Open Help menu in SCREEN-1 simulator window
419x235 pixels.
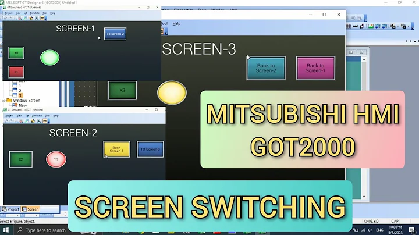(52, 13)
